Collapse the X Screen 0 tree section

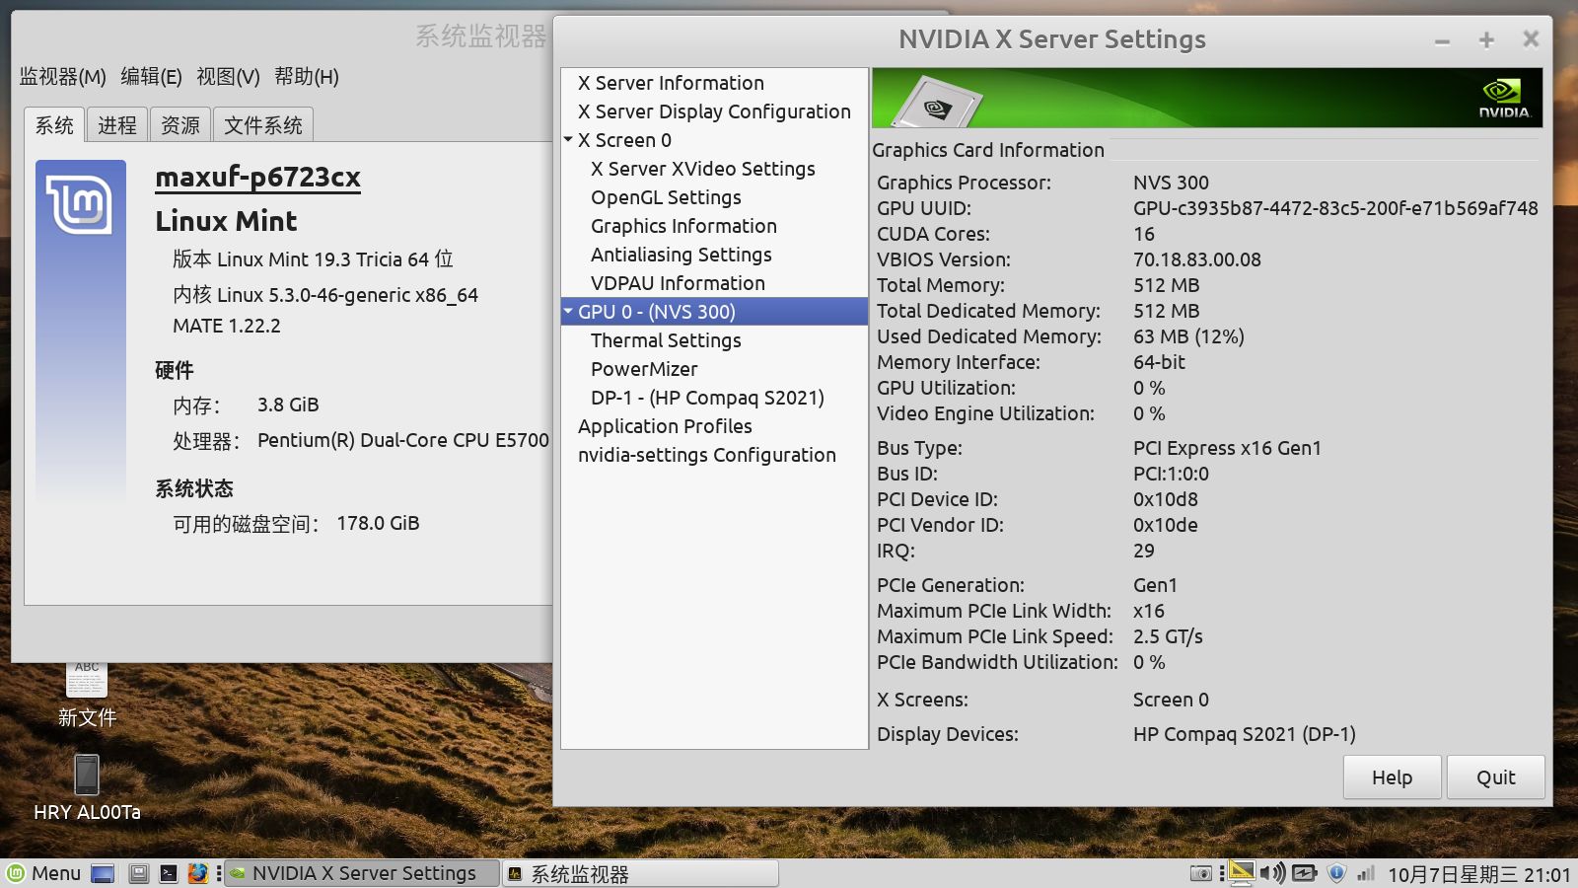(x=569, y=140)
